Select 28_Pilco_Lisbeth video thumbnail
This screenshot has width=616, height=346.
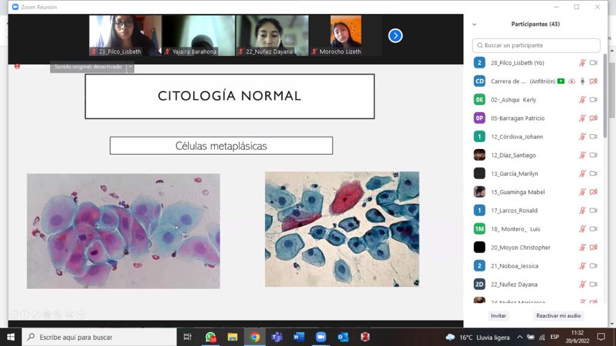click(125, 36)
